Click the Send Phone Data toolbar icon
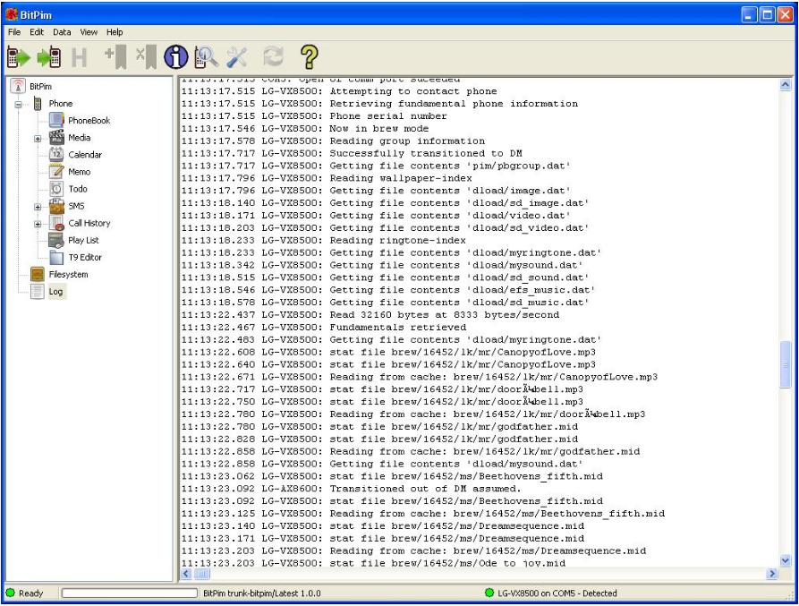799x606 pixels. (x=49, y=57)
